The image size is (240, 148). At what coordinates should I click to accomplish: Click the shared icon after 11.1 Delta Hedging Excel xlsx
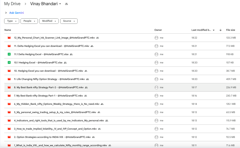click(x=71, y=54)
